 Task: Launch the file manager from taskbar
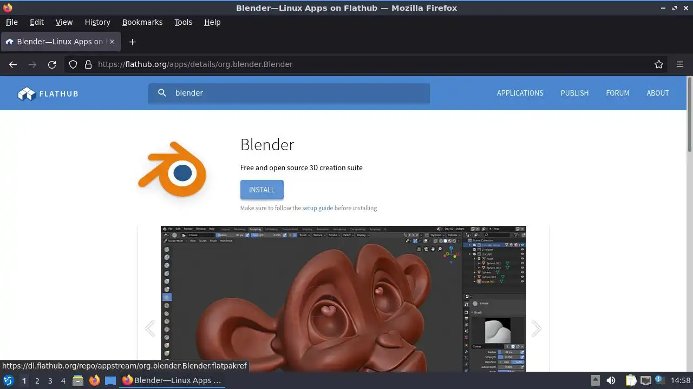pyautogui.click(x=78, y=380)
